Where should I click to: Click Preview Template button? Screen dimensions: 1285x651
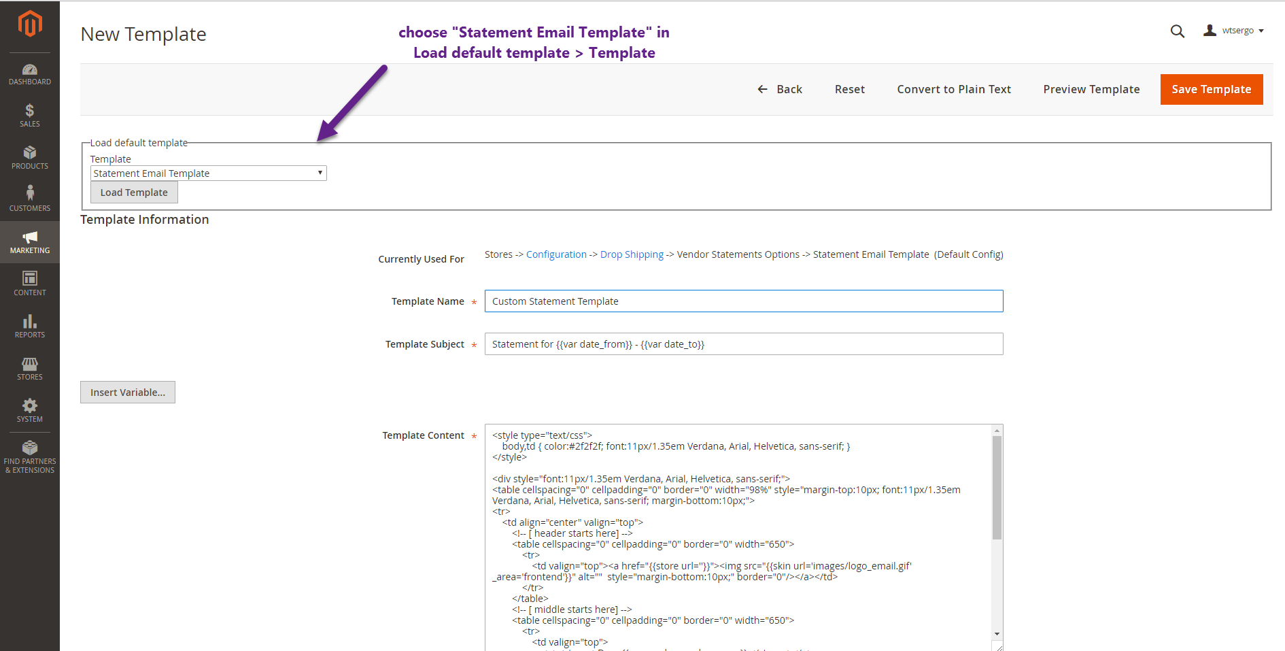[x=1091, y=89]
